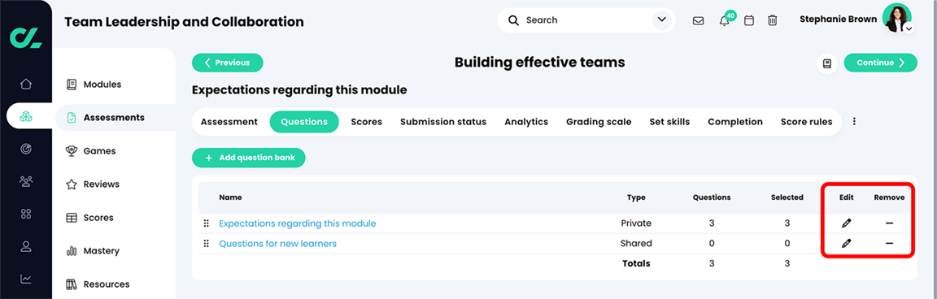Click the Name column header
Viewport: 937px width, 299px height.
(231, 197)
